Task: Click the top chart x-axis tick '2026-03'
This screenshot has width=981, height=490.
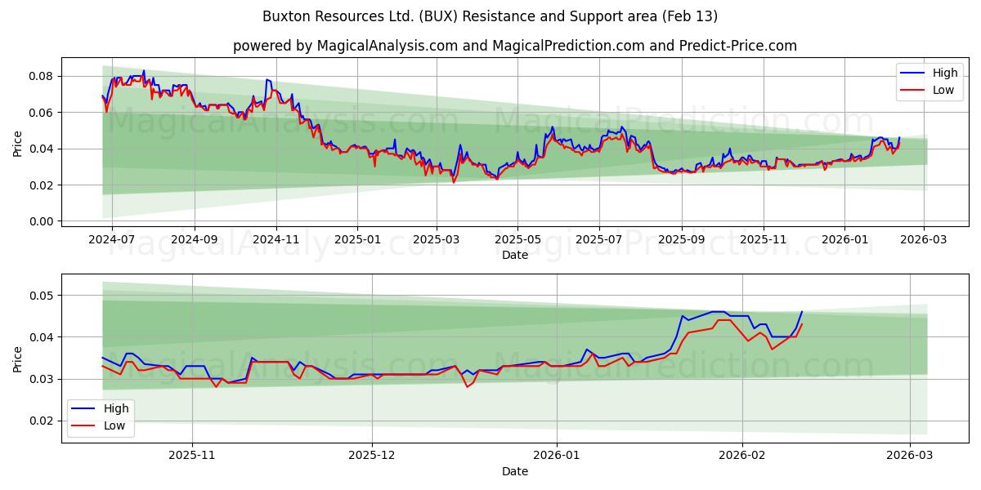Action: [x=924, y=241]
